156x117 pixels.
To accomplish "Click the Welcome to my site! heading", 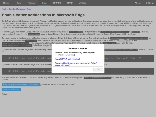I will [x=78, y=49].
